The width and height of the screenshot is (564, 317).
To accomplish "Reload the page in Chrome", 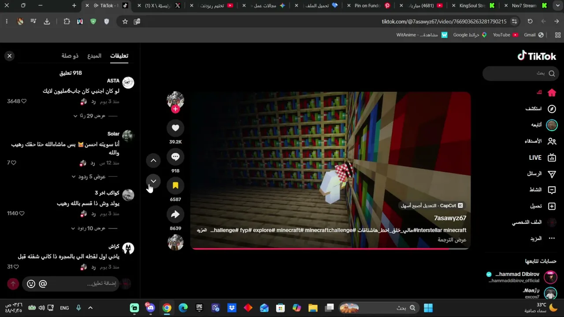I will pyautogui.click(x=530, y=21).
